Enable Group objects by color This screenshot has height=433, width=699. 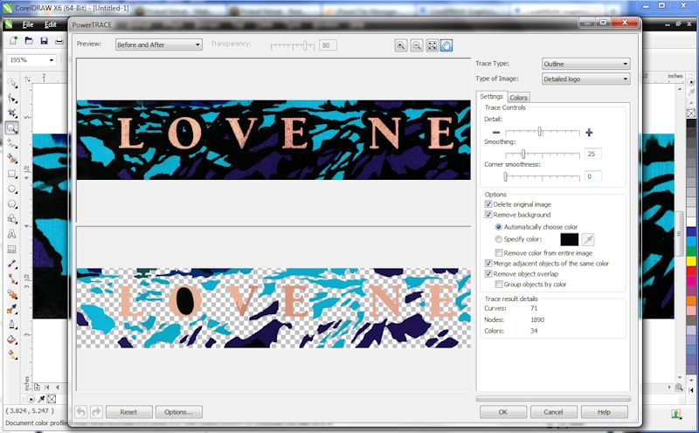click(x=498, y=284)
